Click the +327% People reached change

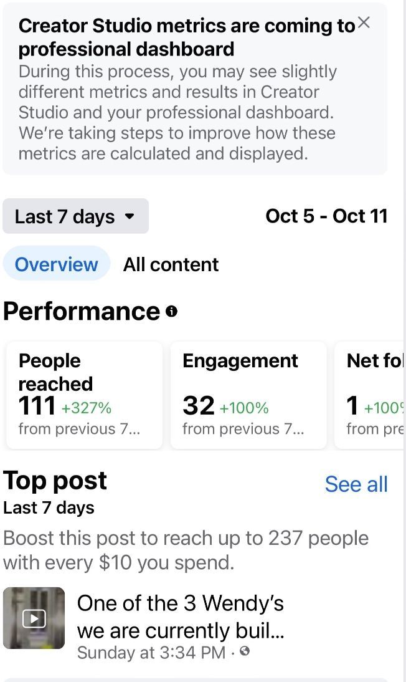click(x=87, y=408)
